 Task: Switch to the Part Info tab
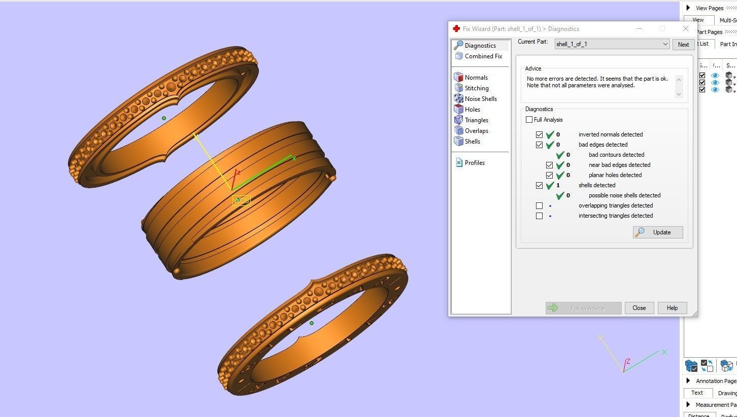click(728, 44)
